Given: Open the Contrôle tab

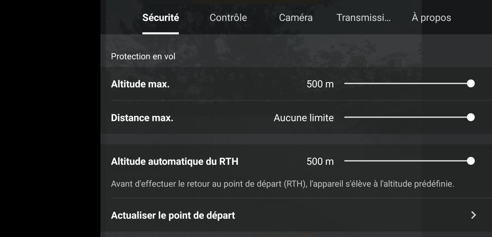Looking at the screenshot, I should [228, 18].
